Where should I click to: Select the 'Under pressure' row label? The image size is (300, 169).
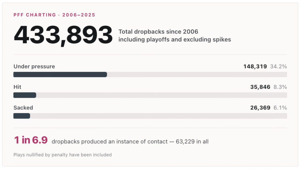(34, 66)
